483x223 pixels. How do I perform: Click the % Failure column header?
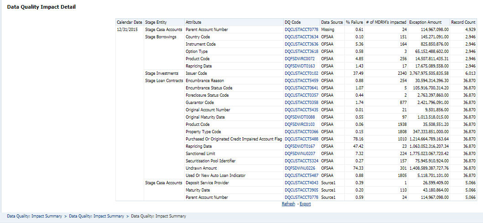point(354,22)
